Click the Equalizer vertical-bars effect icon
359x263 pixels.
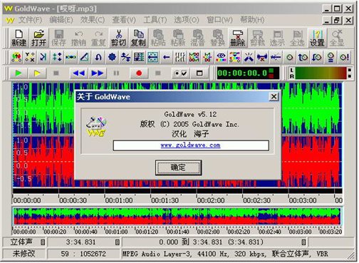click(x=180, y=57)
